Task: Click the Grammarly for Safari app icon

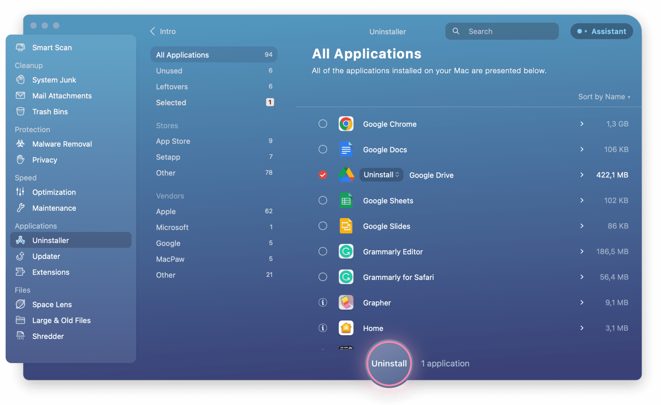Action: tap(346, 277)
